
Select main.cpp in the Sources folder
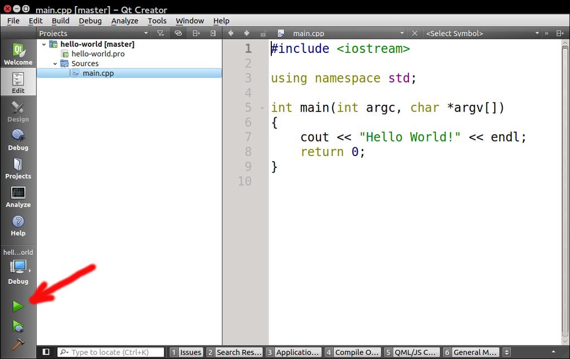point(98,73)
